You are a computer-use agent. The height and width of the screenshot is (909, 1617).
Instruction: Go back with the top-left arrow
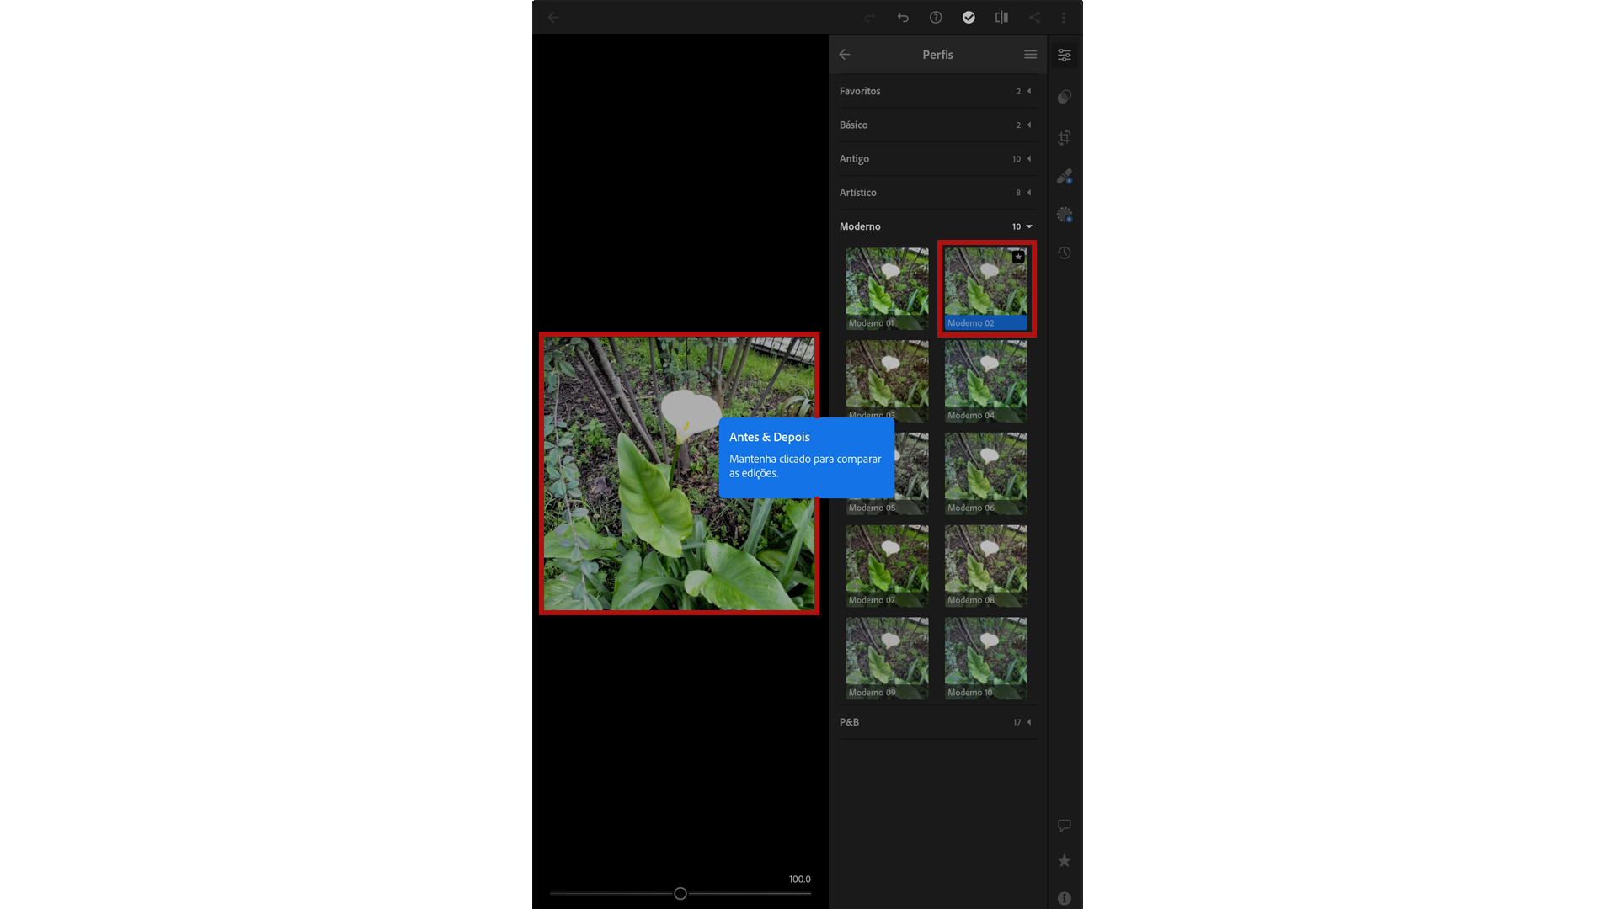point(553,17)
